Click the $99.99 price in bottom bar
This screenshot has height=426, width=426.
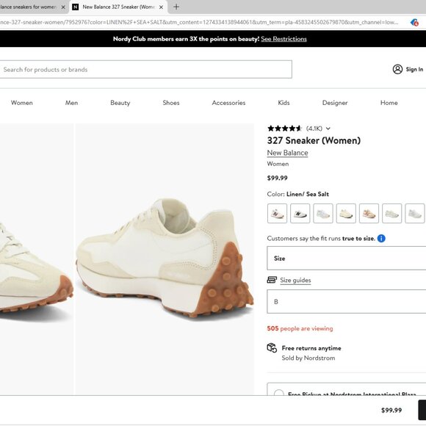click(x=391, y=411)
